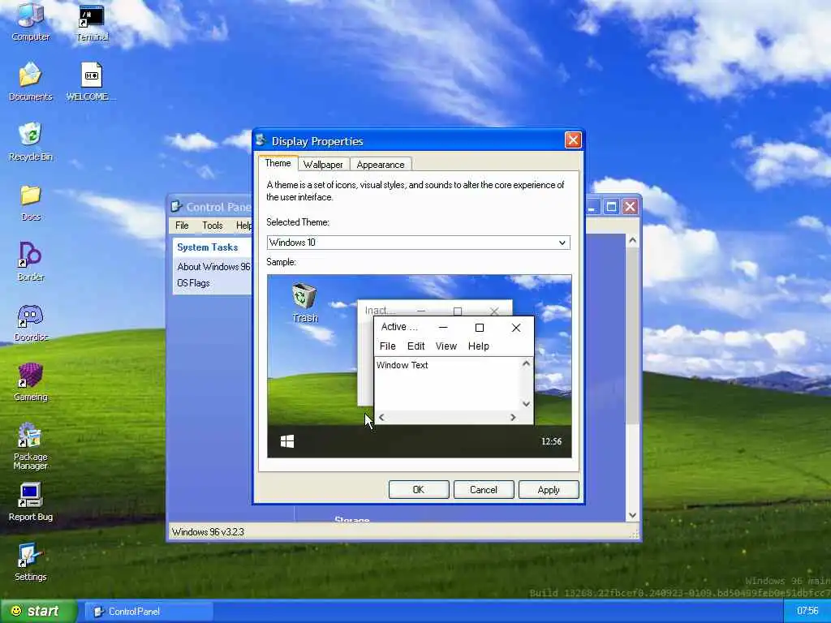Switch to the Appearance tab
The image size is (831, 623).
(x=381, y=164)
